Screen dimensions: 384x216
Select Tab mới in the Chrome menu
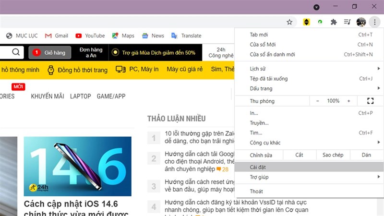coord(309,35)
